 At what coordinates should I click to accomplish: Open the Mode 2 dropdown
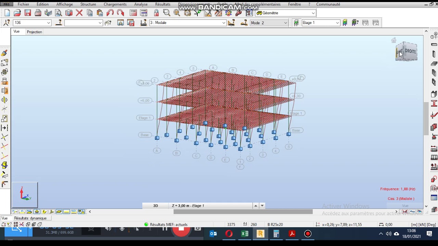pos(285,23)
